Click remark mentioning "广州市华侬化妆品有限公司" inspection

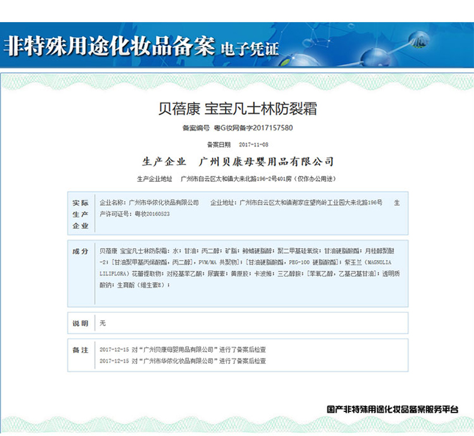click(x=183, y=361)
